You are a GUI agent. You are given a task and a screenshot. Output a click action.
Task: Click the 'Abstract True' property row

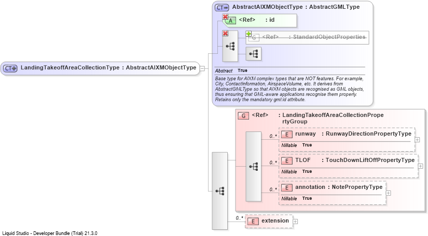click(x=231, y=70)
